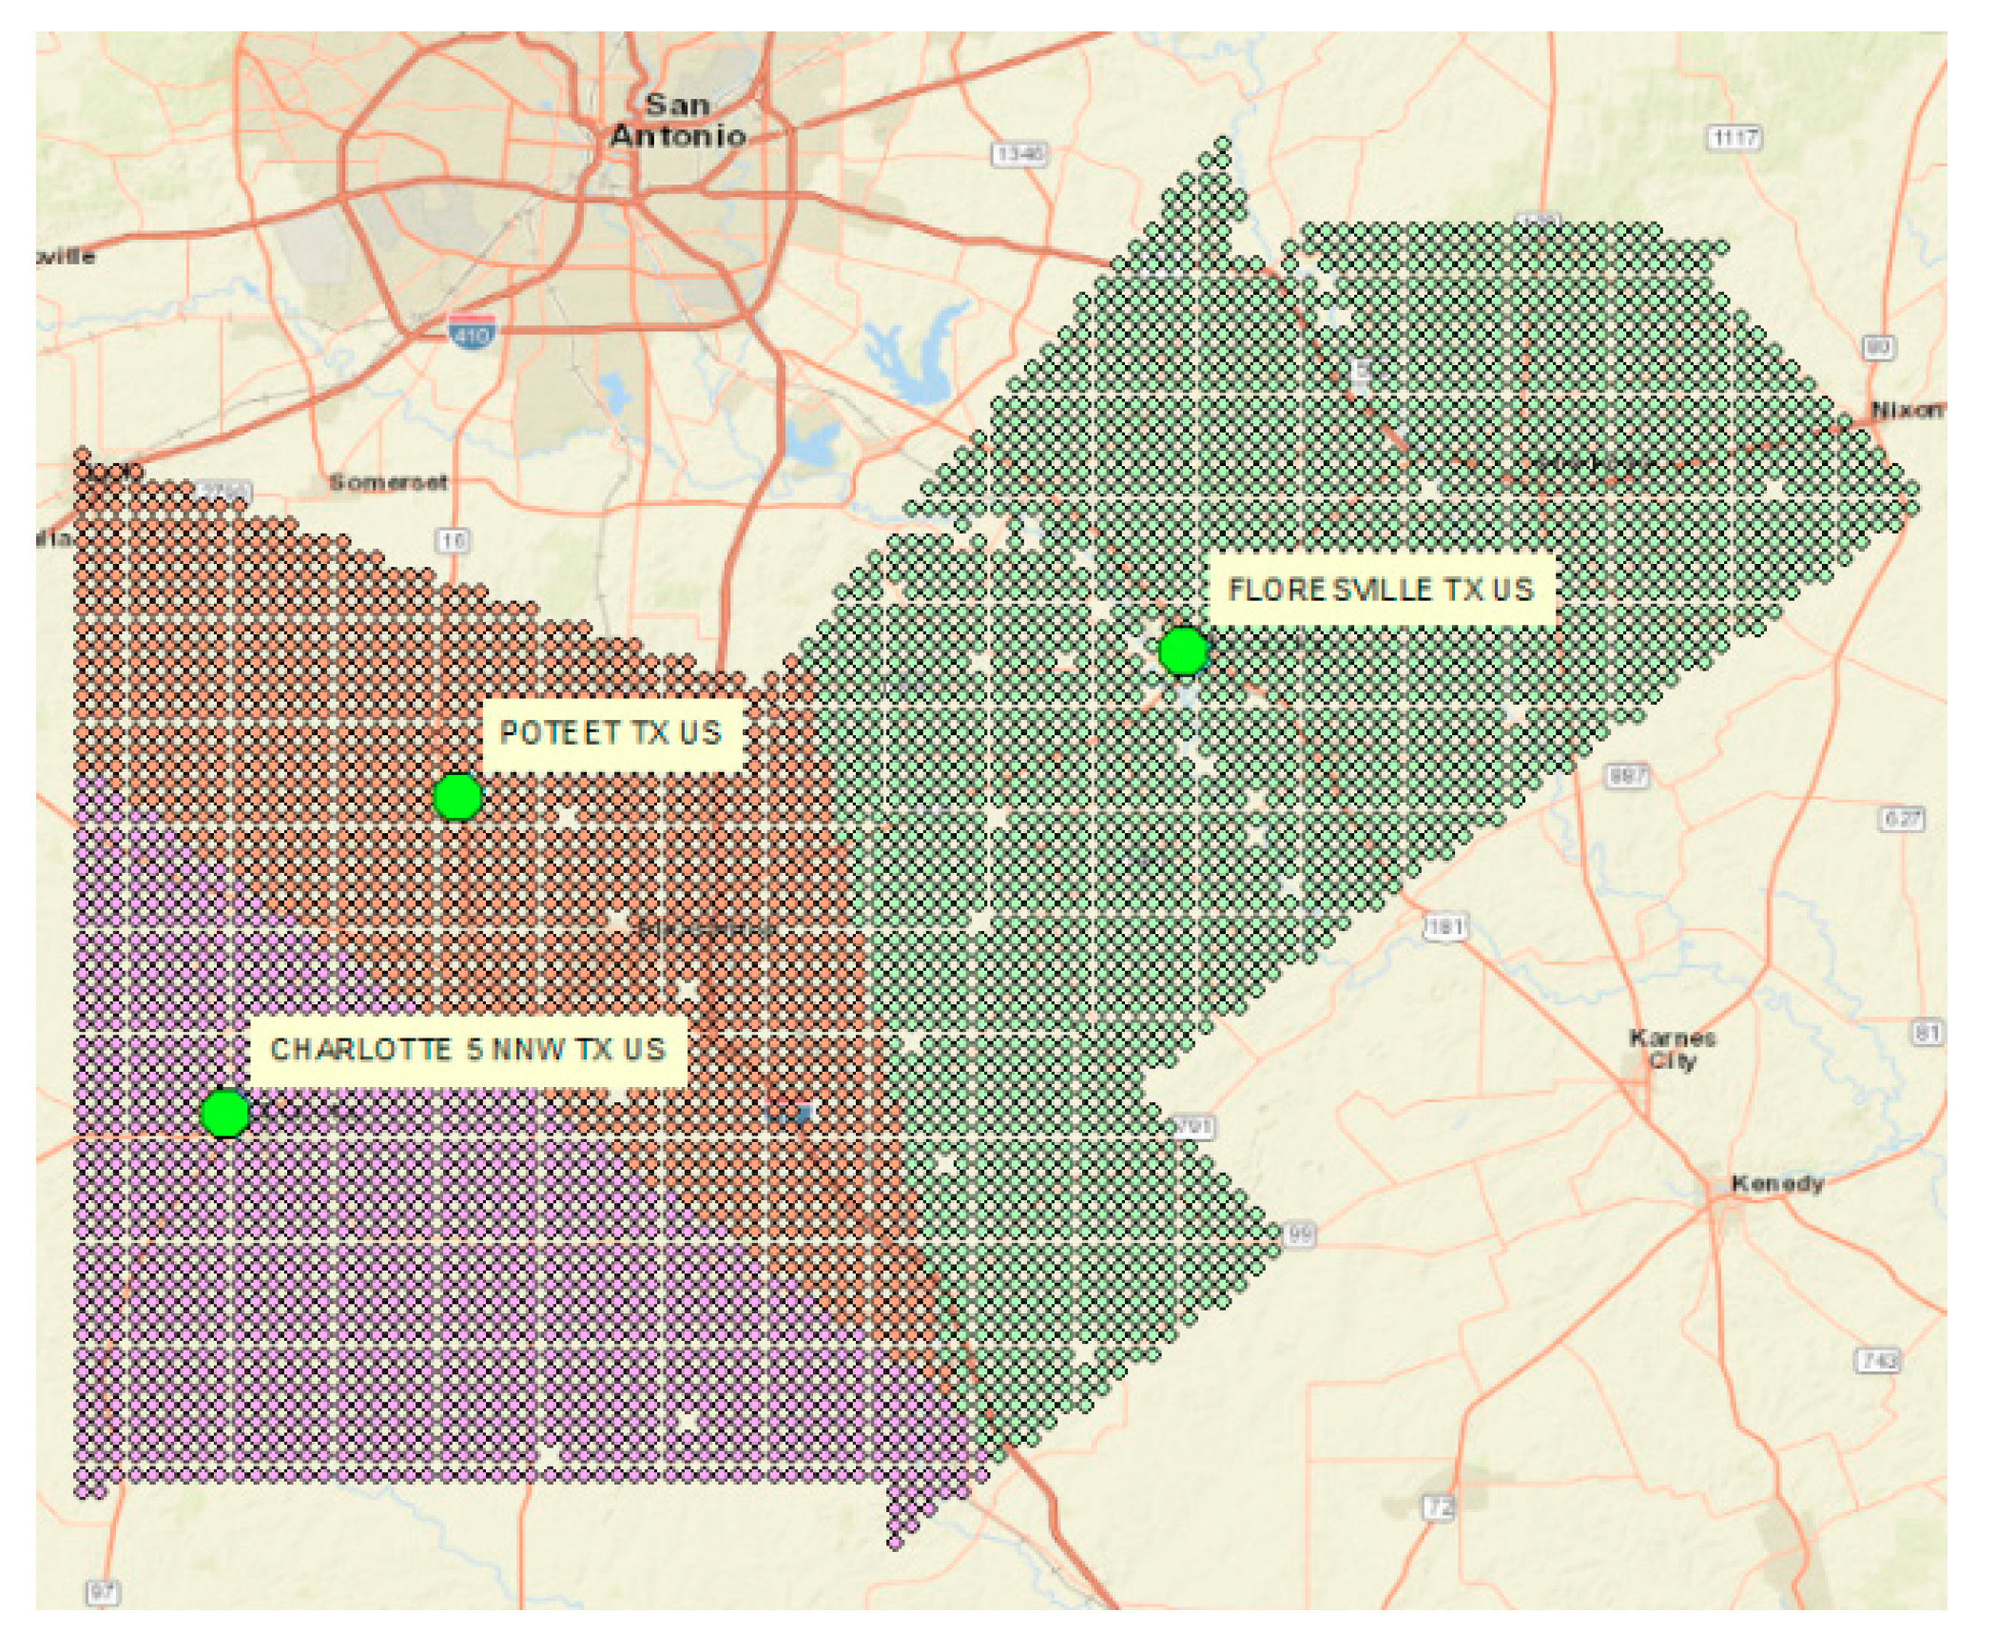The width and height of the screenshot is (1996, 1650).
Task: Click the Somerset town label
Action: coord(388,482)
